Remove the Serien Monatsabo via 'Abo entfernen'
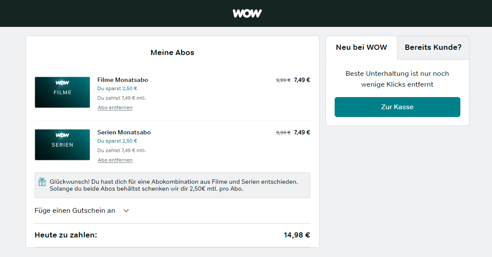 click(115, 160)
